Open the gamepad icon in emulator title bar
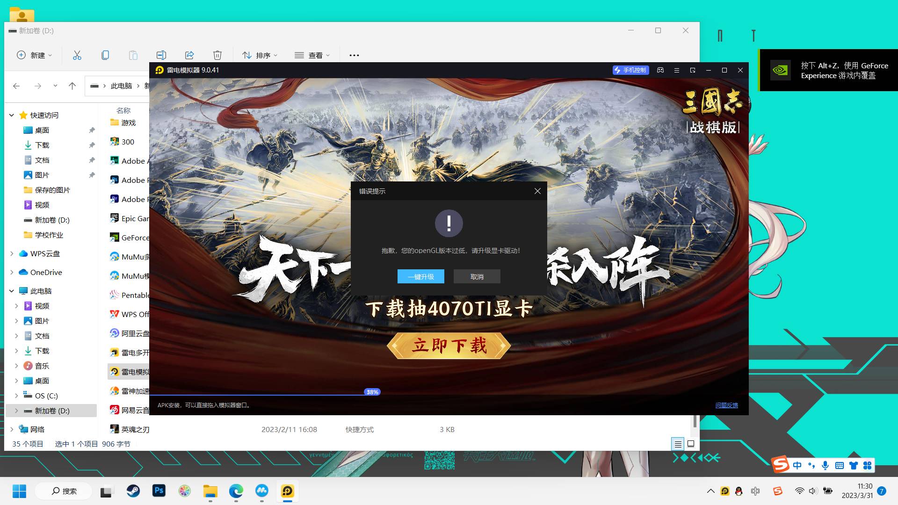This screenshot has height=505, width=898. 660,70
